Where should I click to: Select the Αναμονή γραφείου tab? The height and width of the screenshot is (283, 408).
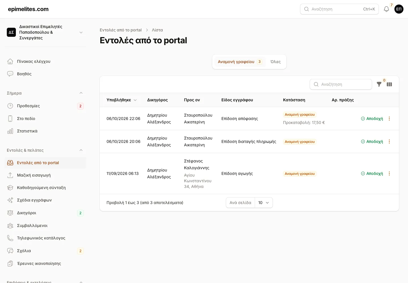coord(240,62)
